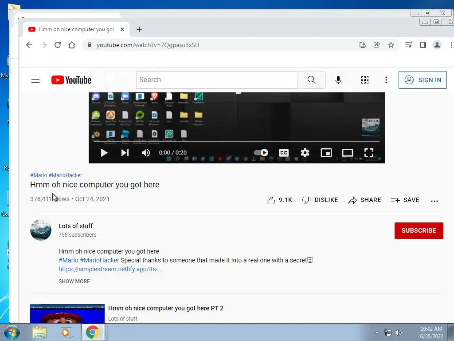Viewport: 454px width, 341px height.
Task: Click the channel watermark in video
Action: click(371, 127)
